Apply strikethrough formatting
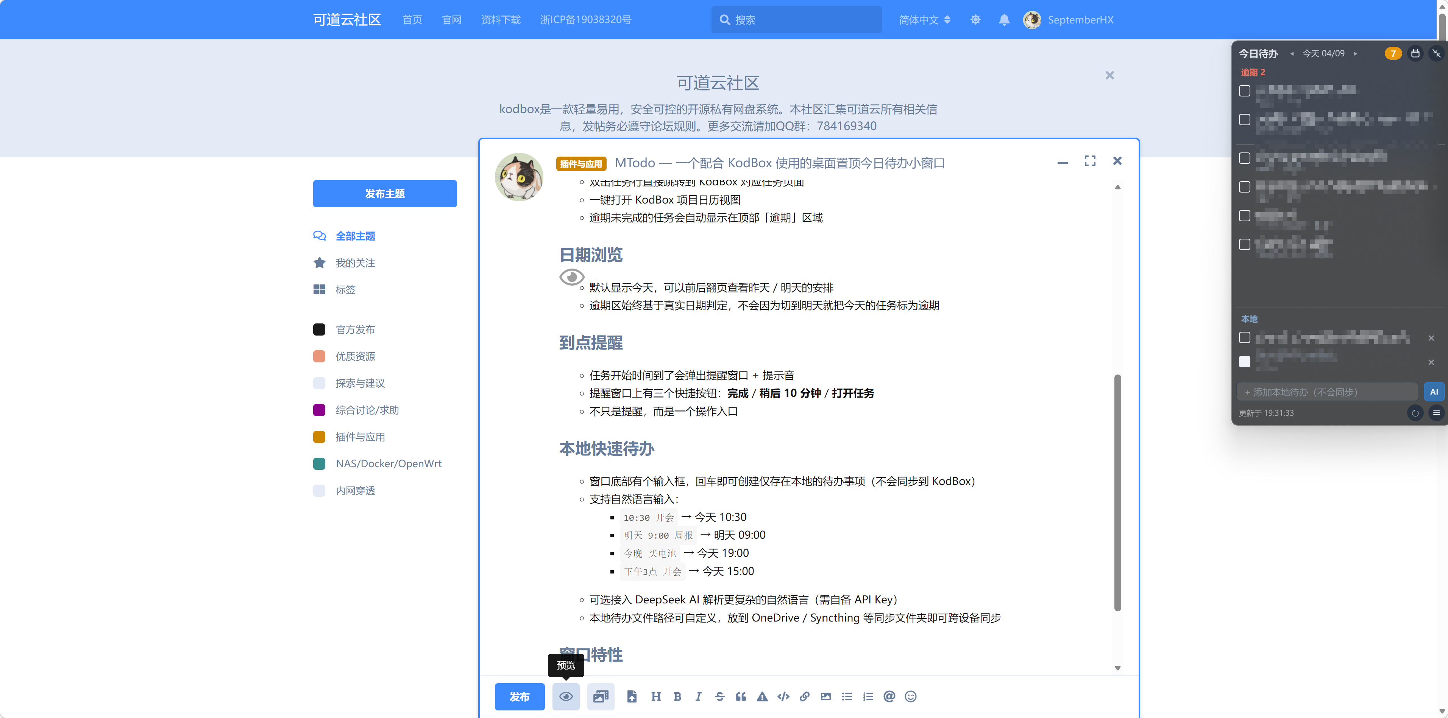 point(719,697)
